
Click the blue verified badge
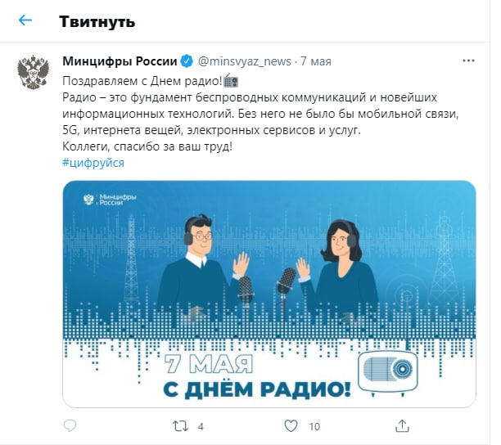pos(187,61)
